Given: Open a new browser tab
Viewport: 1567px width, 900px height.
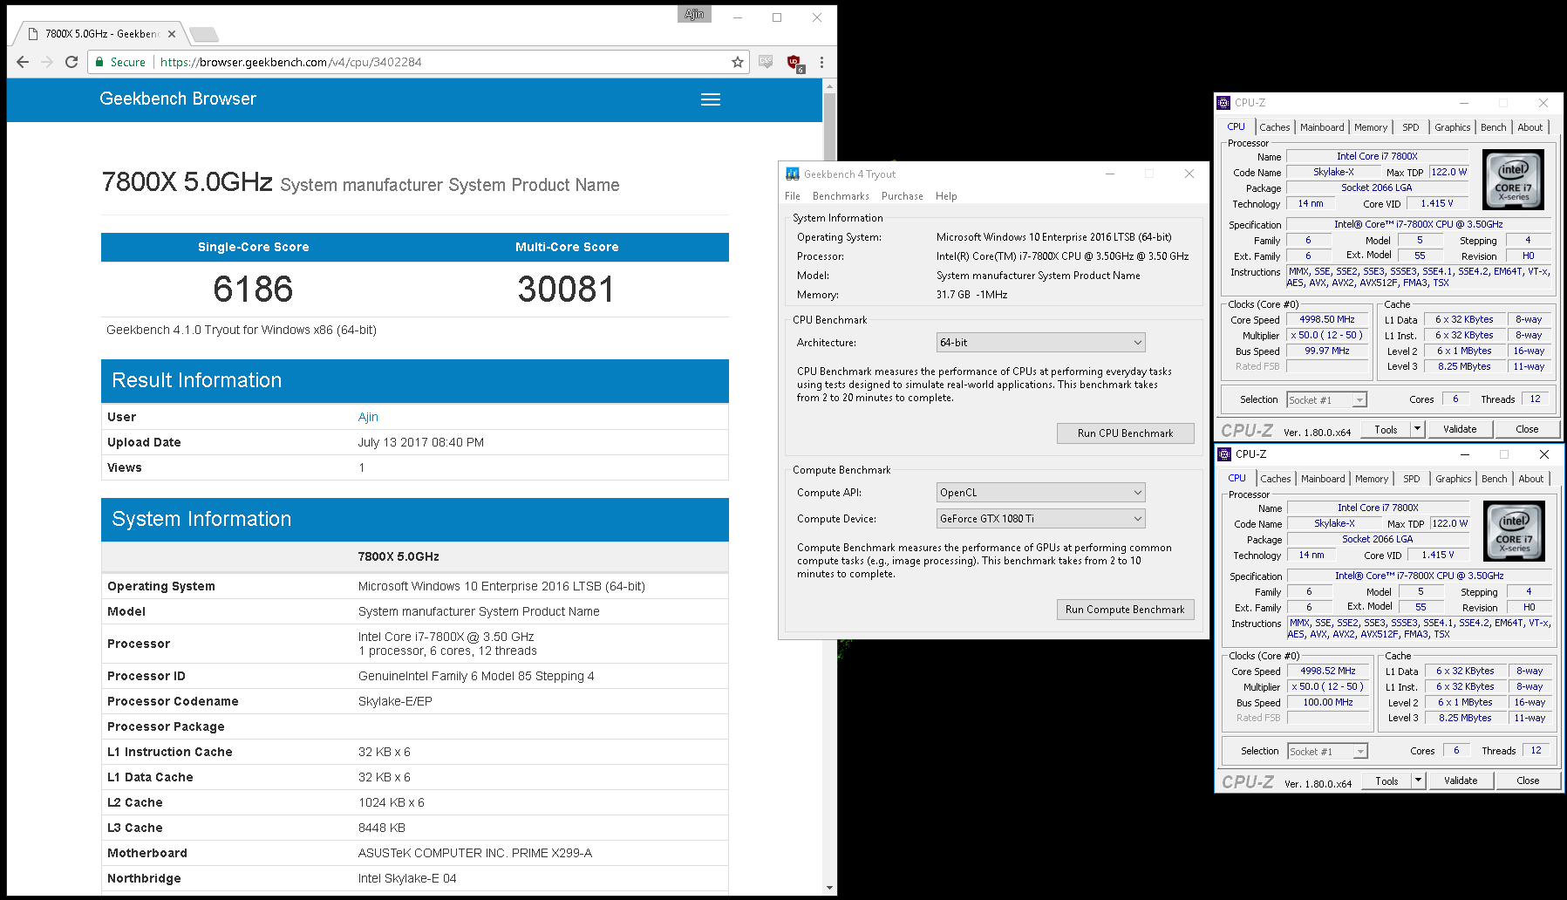Looking at the screenshot, I should [204, 34].
